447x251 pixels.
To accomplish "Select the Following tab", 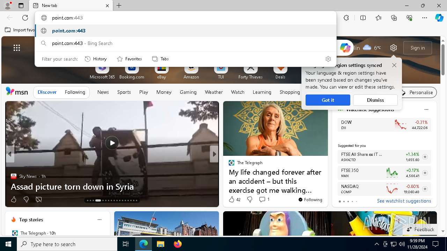I will pos(75,92).
